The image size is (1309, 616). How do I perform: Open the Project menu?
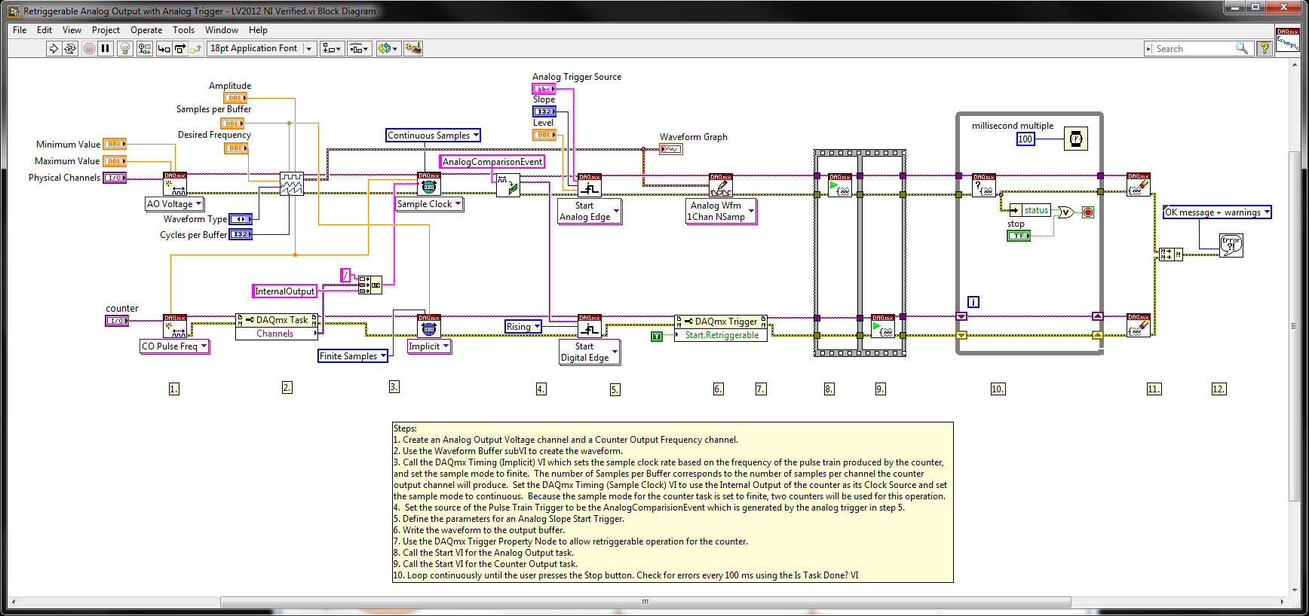click(x=106, y=30)
